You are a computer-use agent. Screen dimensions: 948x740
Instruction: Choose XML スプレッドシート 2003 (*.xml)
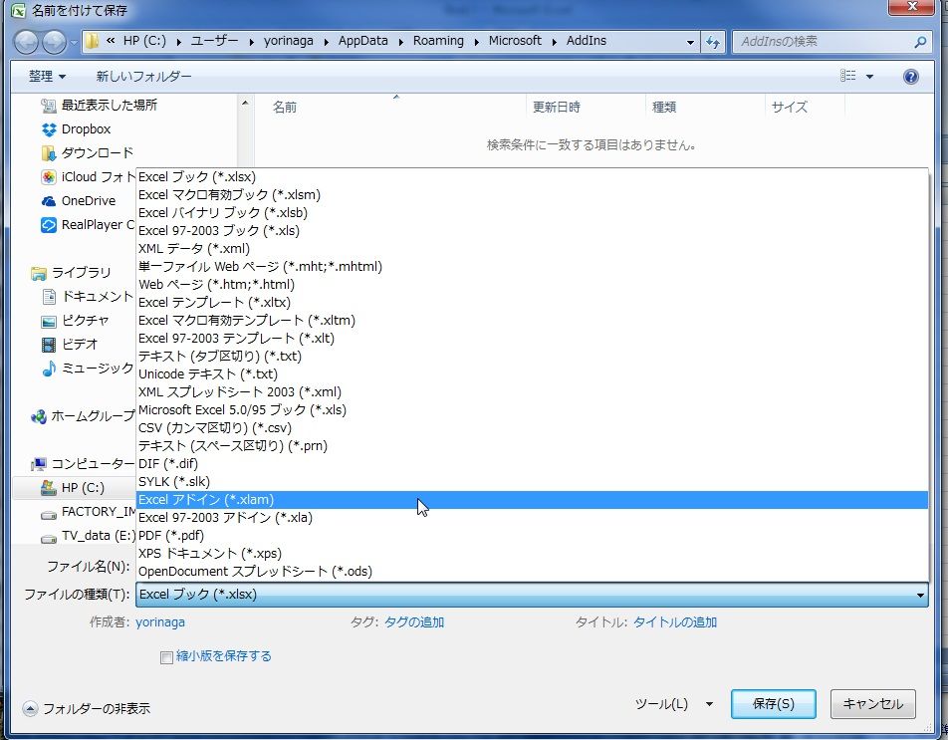[532, 391]
